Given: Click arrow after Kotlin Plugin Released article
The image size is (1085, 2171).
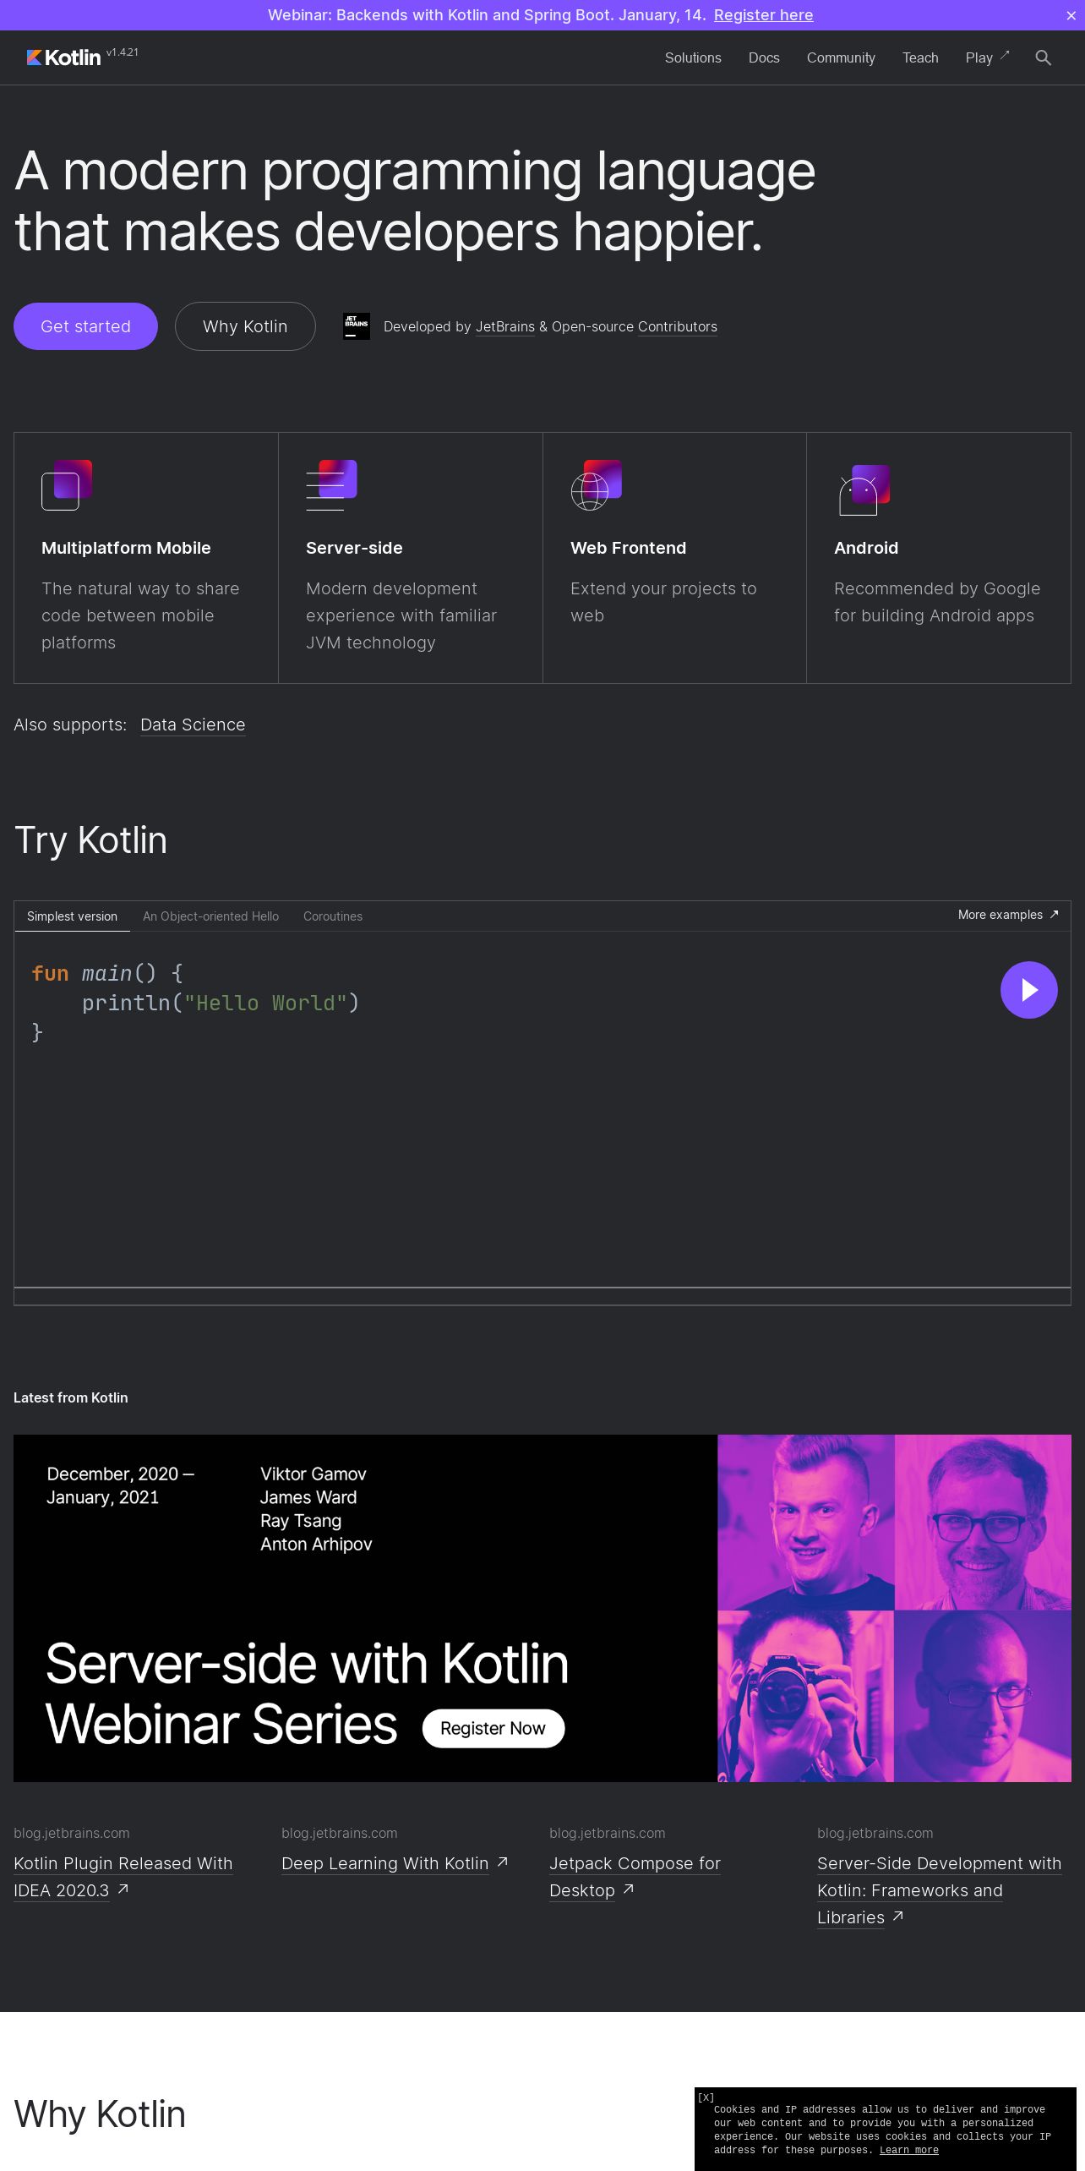Looking at the screenshot, I should pos(123,1889).
